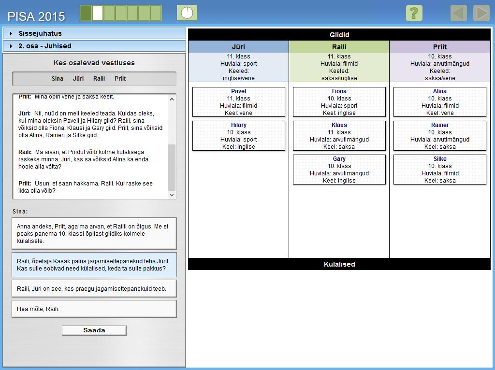Screen dimensions: 495x370
Task: Open the help question mark icon
Action: click(x=414, y=13)
